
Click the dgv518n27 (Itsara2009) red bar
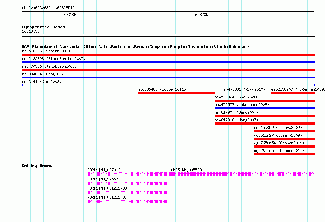[x=284, y=139]
